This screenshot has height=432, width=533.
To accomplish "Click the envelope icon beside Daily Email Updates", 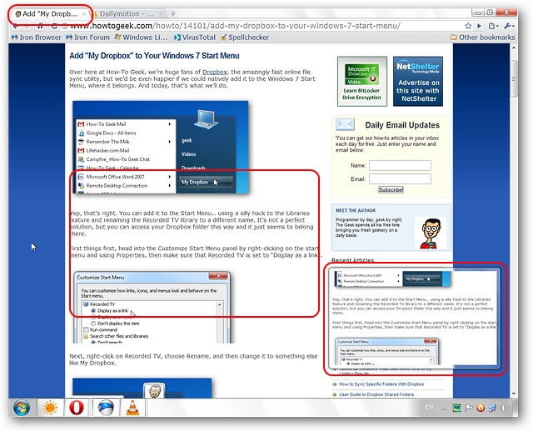I will 345,124.
